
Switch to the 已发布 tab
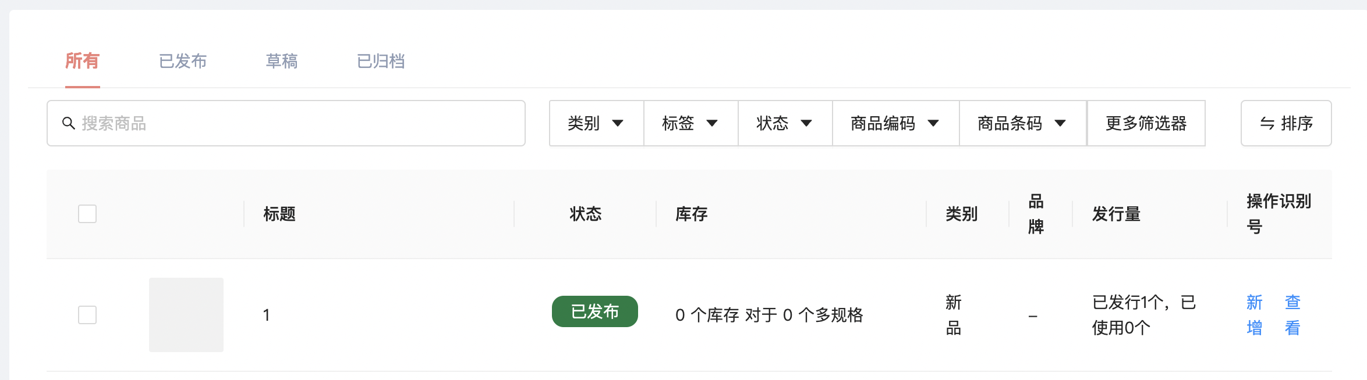tap(183, 61)
